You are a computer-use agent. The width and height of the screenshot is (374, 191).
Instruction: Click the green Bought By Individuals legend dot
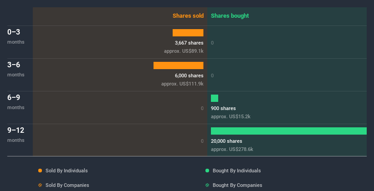[x=207, y=171]
